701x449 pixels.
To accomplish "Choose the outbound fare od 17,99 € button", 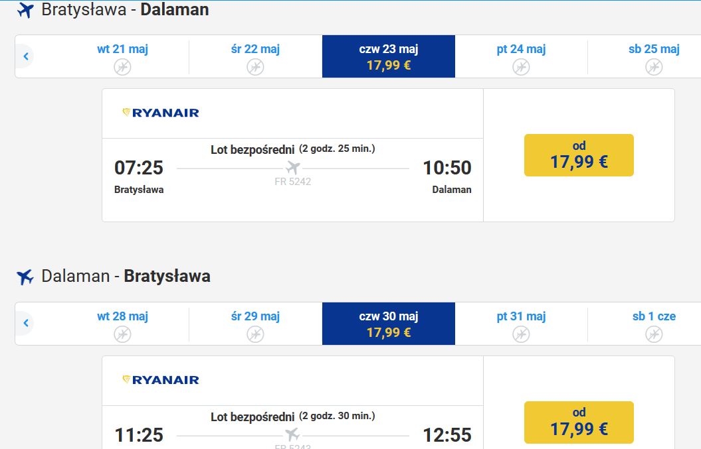I will pos(579,155).
